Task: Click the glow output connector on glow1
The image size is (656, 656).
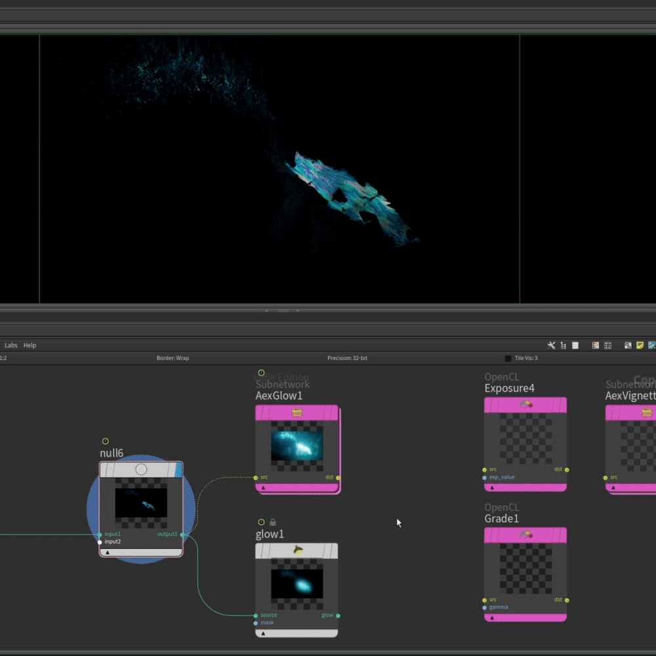Action: coord(338,615)
